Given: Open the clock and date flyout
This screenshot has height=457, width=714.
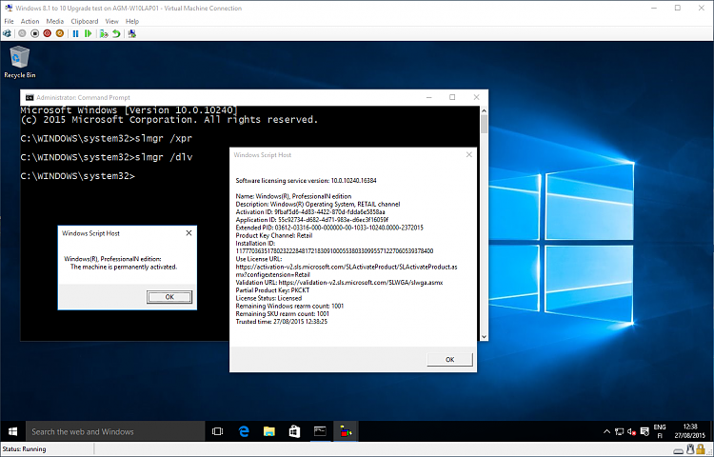Looking at the screenshot, I should (x=690, y=431).
